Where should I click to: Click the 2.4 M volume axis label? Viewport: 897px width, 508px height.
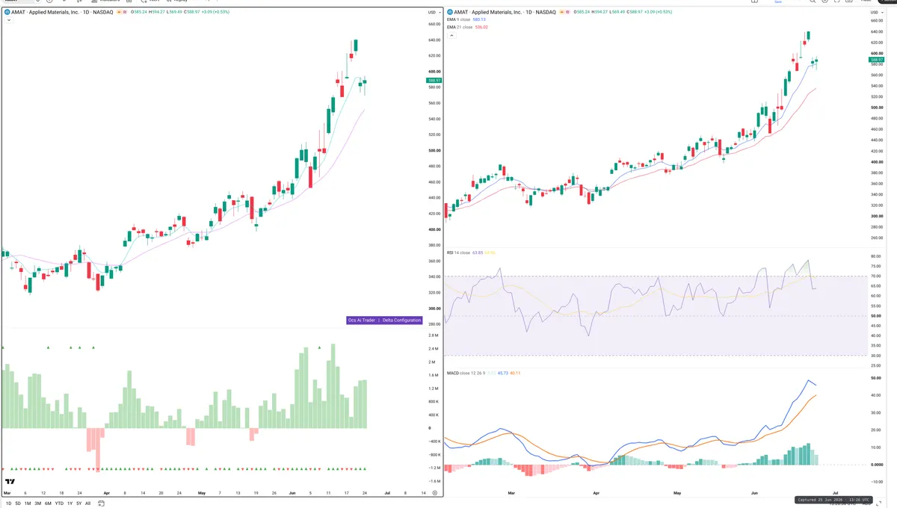[x=434, y=349]
